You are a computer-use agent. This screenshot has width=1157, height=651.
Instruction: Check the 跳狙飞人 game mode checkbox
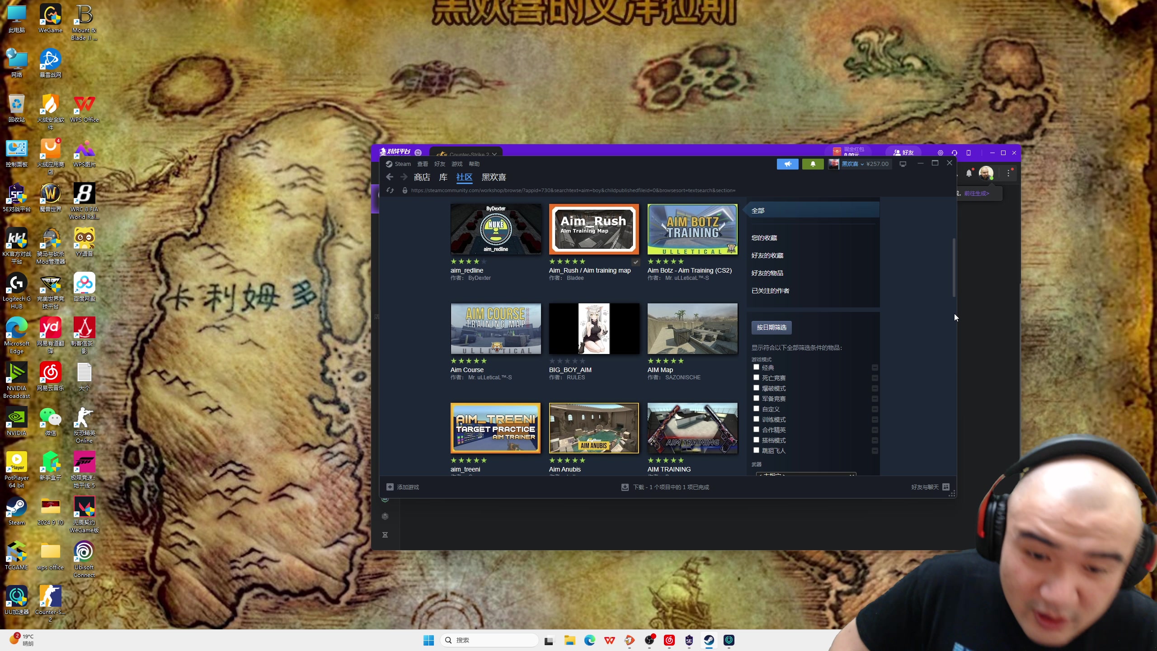[756, 450]
